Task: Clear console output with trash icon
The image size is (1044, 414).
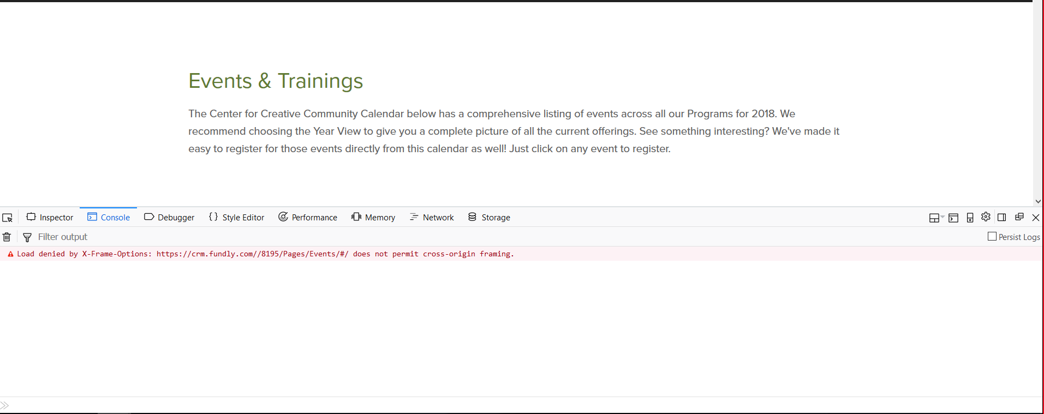Action: [7, 237]
